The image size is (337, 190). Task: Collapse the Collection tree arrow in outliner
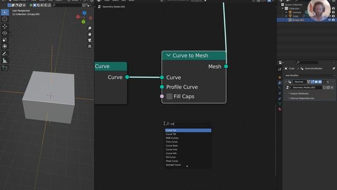(283, 8)
